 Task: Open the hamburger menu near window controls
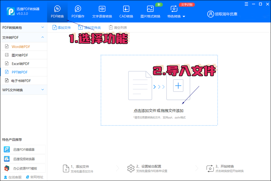(x=246, y=4)
